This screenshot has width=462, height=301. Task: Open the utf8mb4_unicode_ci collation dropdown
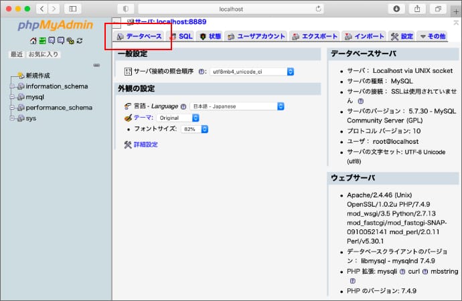252,71
